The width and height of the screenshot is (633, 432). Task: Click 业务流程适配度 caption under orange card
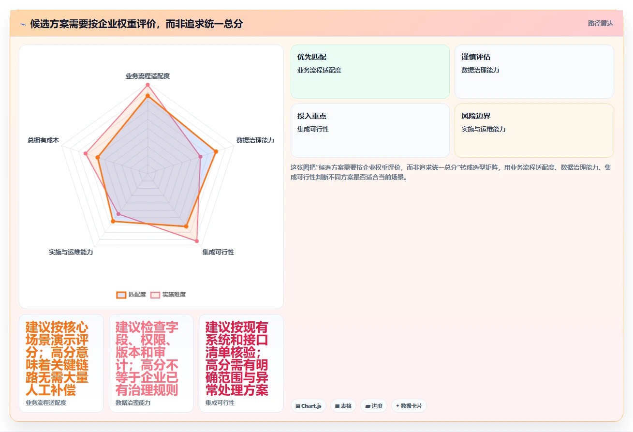tap(46, 402)
